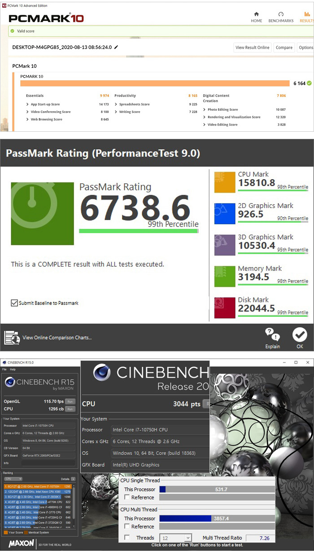The width and height of the screenshot is (314, 553).
Task: Click the Cinebench R15 title bar icon
Action: 4,362
